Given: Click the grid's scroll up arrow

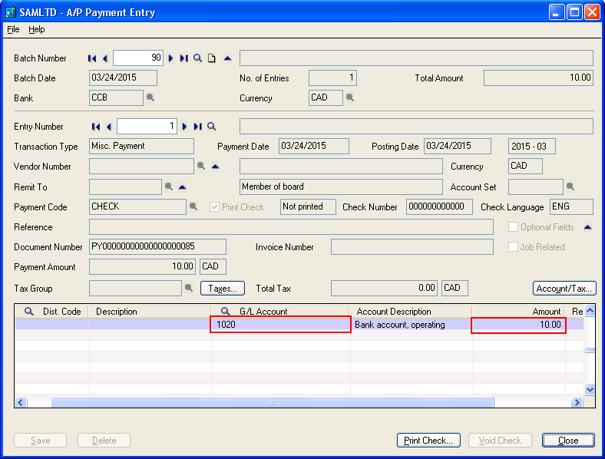Looking at the screenshot, I should coord(590,311).
